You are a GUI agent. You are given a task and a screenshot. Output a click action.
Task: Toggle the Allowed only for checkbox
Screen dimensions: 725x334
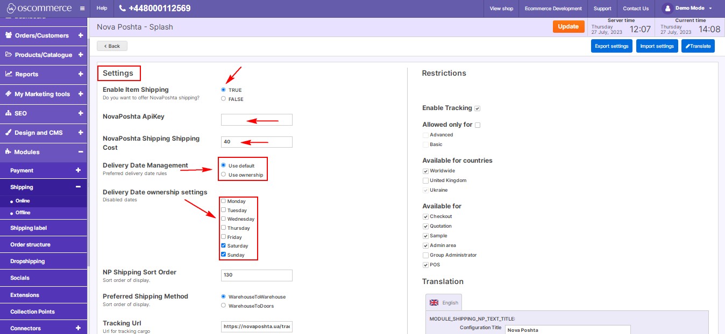478,125
